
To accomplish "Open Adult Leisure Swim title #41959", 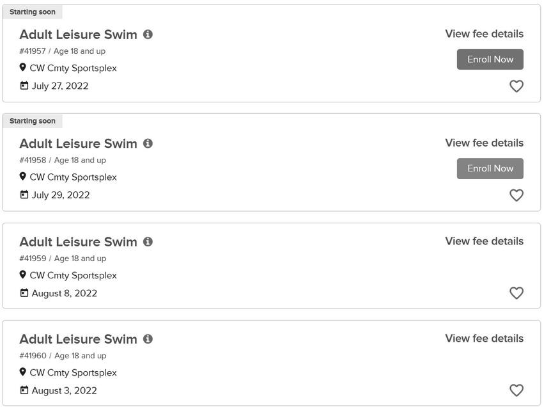I will [78, 242].
